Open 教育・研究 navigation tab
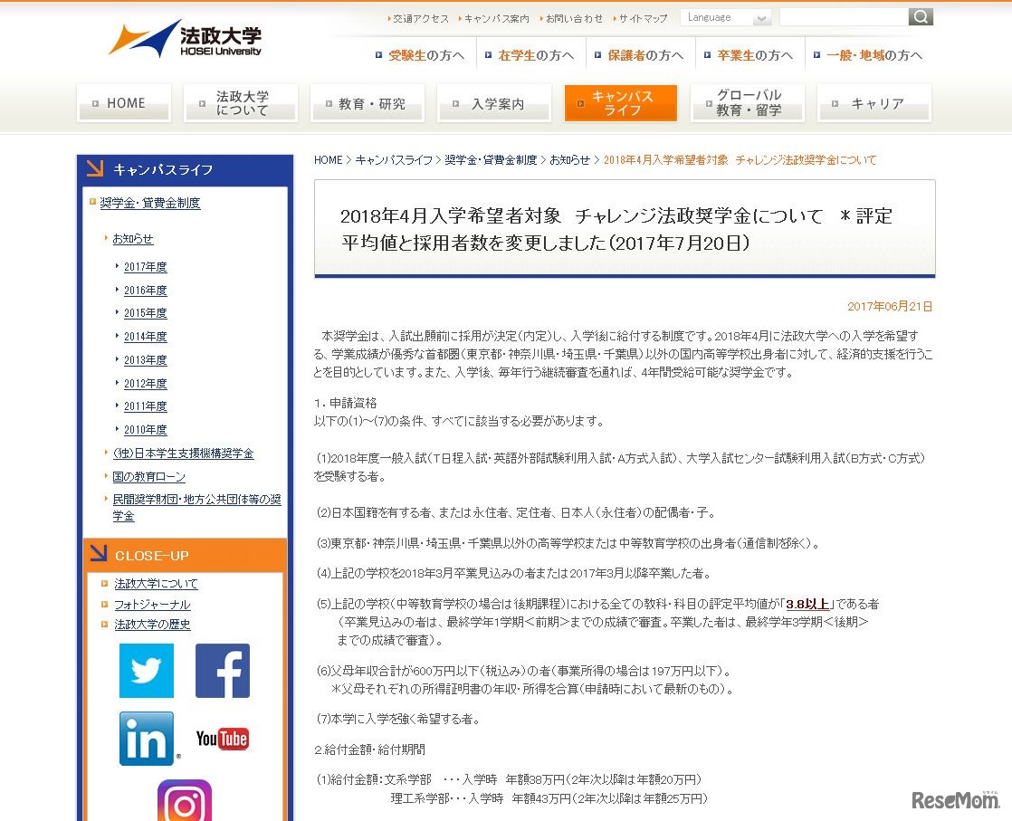This screenshot has height=821, width=1012. pyautogui.click(x=368, y=102)
